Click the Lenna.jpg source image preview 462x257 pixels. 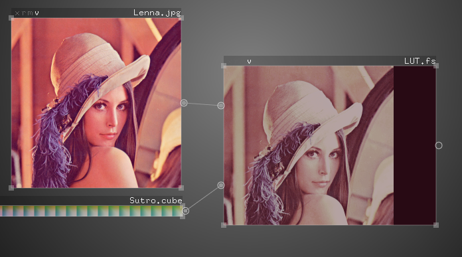(96, 103)
